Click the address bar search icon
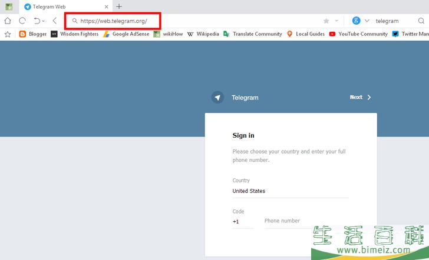Viewport: 429px width, 260px height. 74,21
